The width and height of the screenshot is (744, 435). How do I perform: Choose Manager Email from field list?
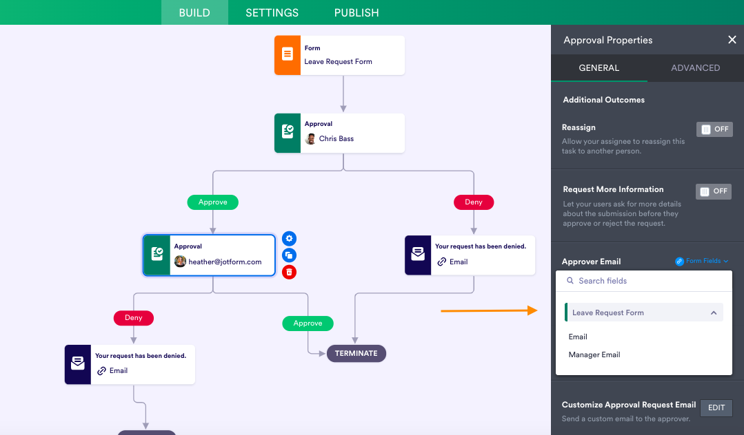coord(594,355)
